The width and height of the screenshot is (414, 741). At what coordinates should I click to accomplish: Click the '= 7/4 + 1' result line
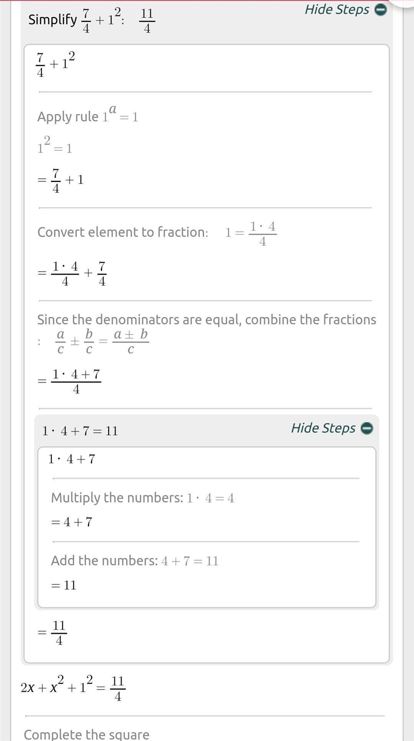61,181
